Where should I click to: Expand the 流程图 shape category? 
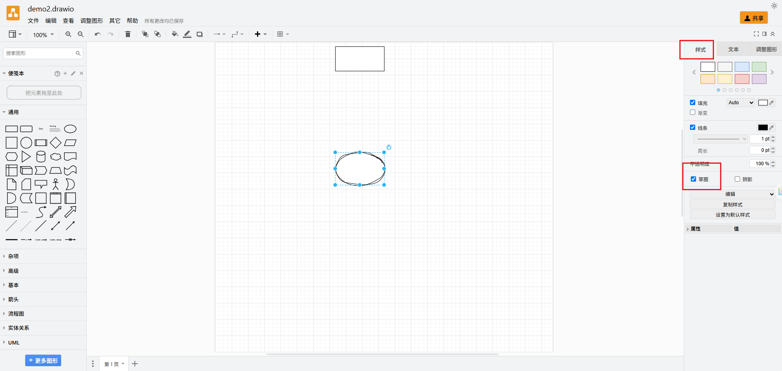(x=16, y=314)
